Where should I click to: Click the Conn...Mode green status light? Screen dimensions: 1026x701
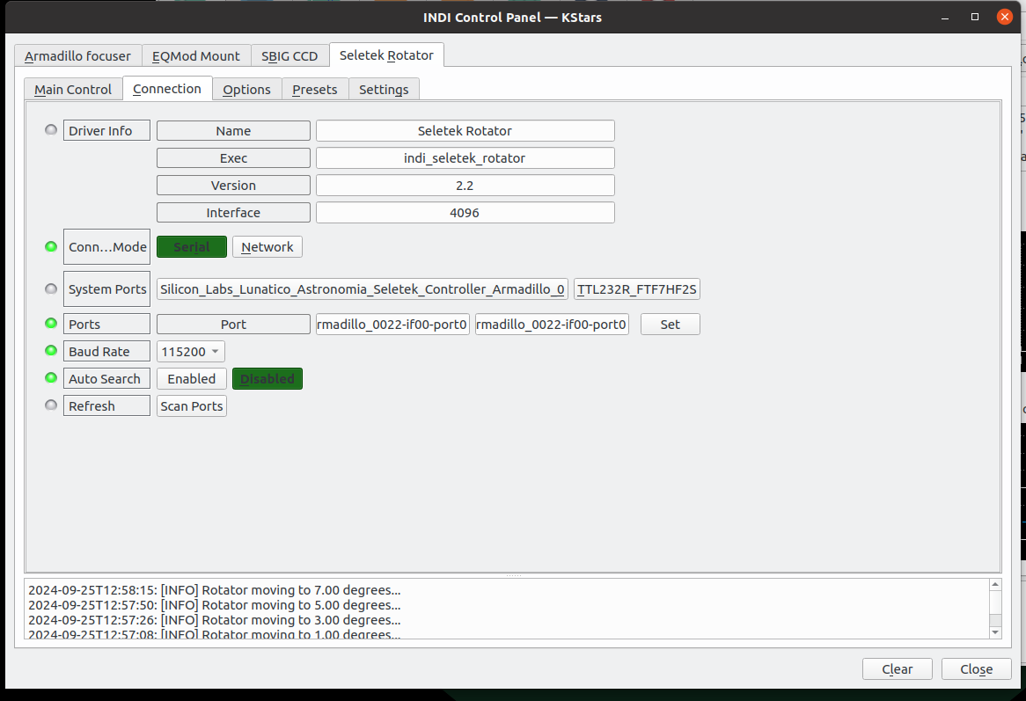[51, 246]
